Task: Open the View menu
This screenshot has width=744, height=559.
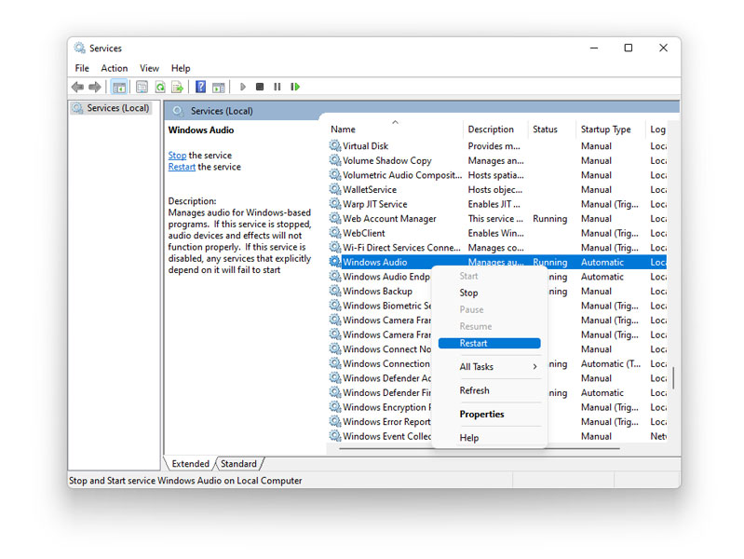Action: (150, 68)
